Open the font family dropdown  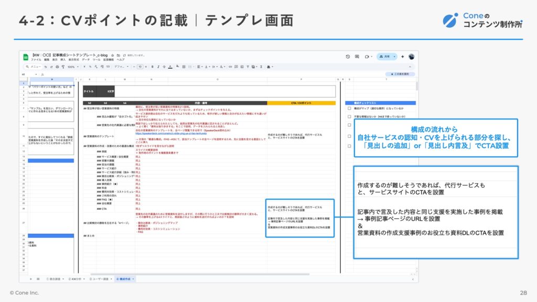click(x=122, y=67)
